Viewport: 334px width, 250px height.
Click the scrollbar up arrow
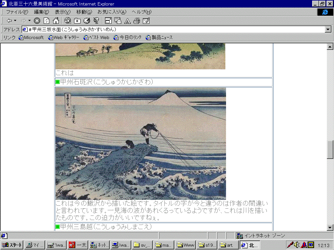(330, 47)
